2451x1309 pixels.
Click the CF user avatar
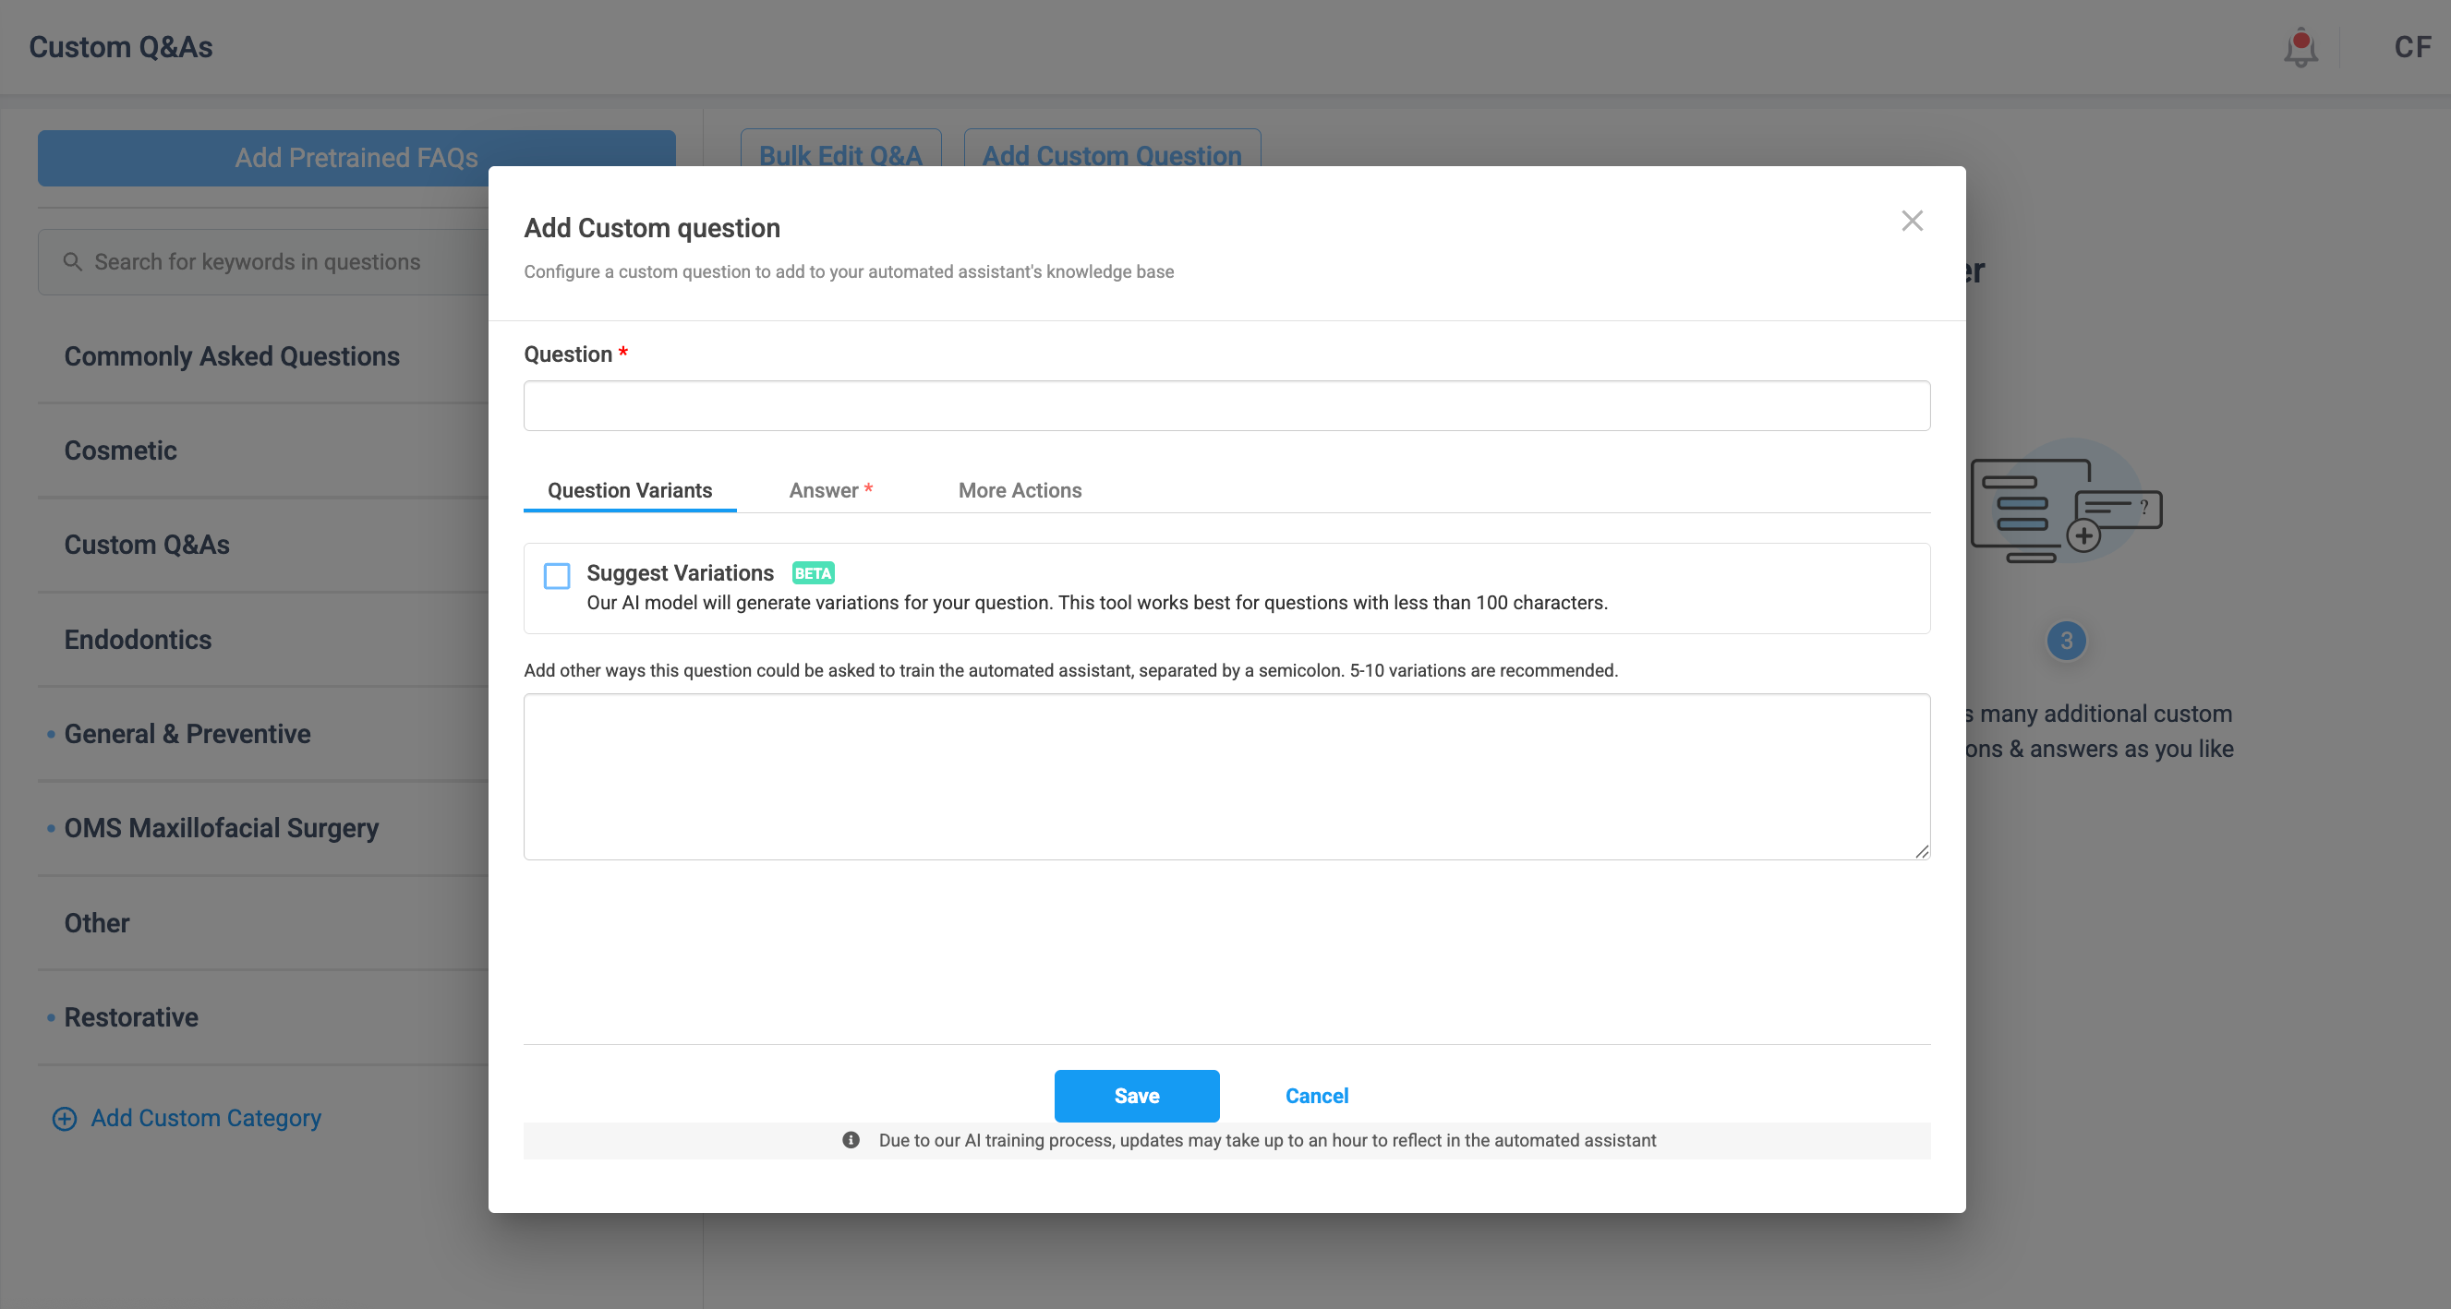click(x=2411, y=48)
